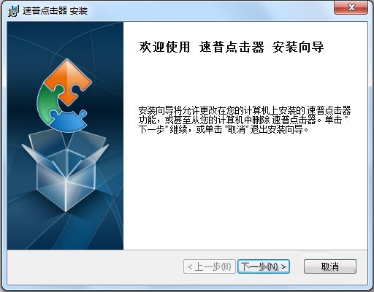Click the installation description paragraph
This screenshot has width=374, height=292.
point(245,120)
